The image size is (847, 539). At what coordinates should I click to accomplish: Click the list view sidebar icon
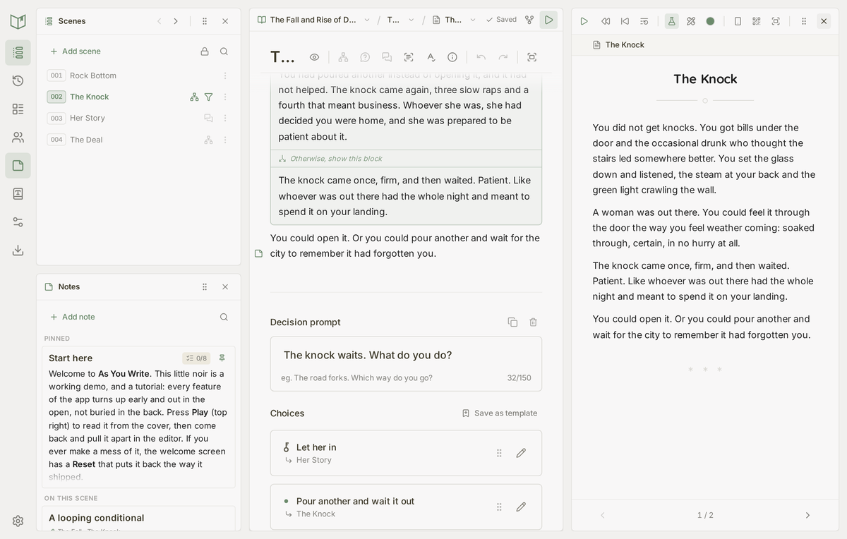point(18,109)
